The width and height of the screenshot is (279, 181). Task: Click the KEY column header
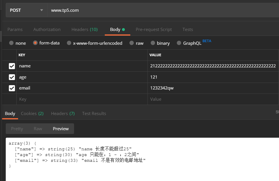pos(22,55)
